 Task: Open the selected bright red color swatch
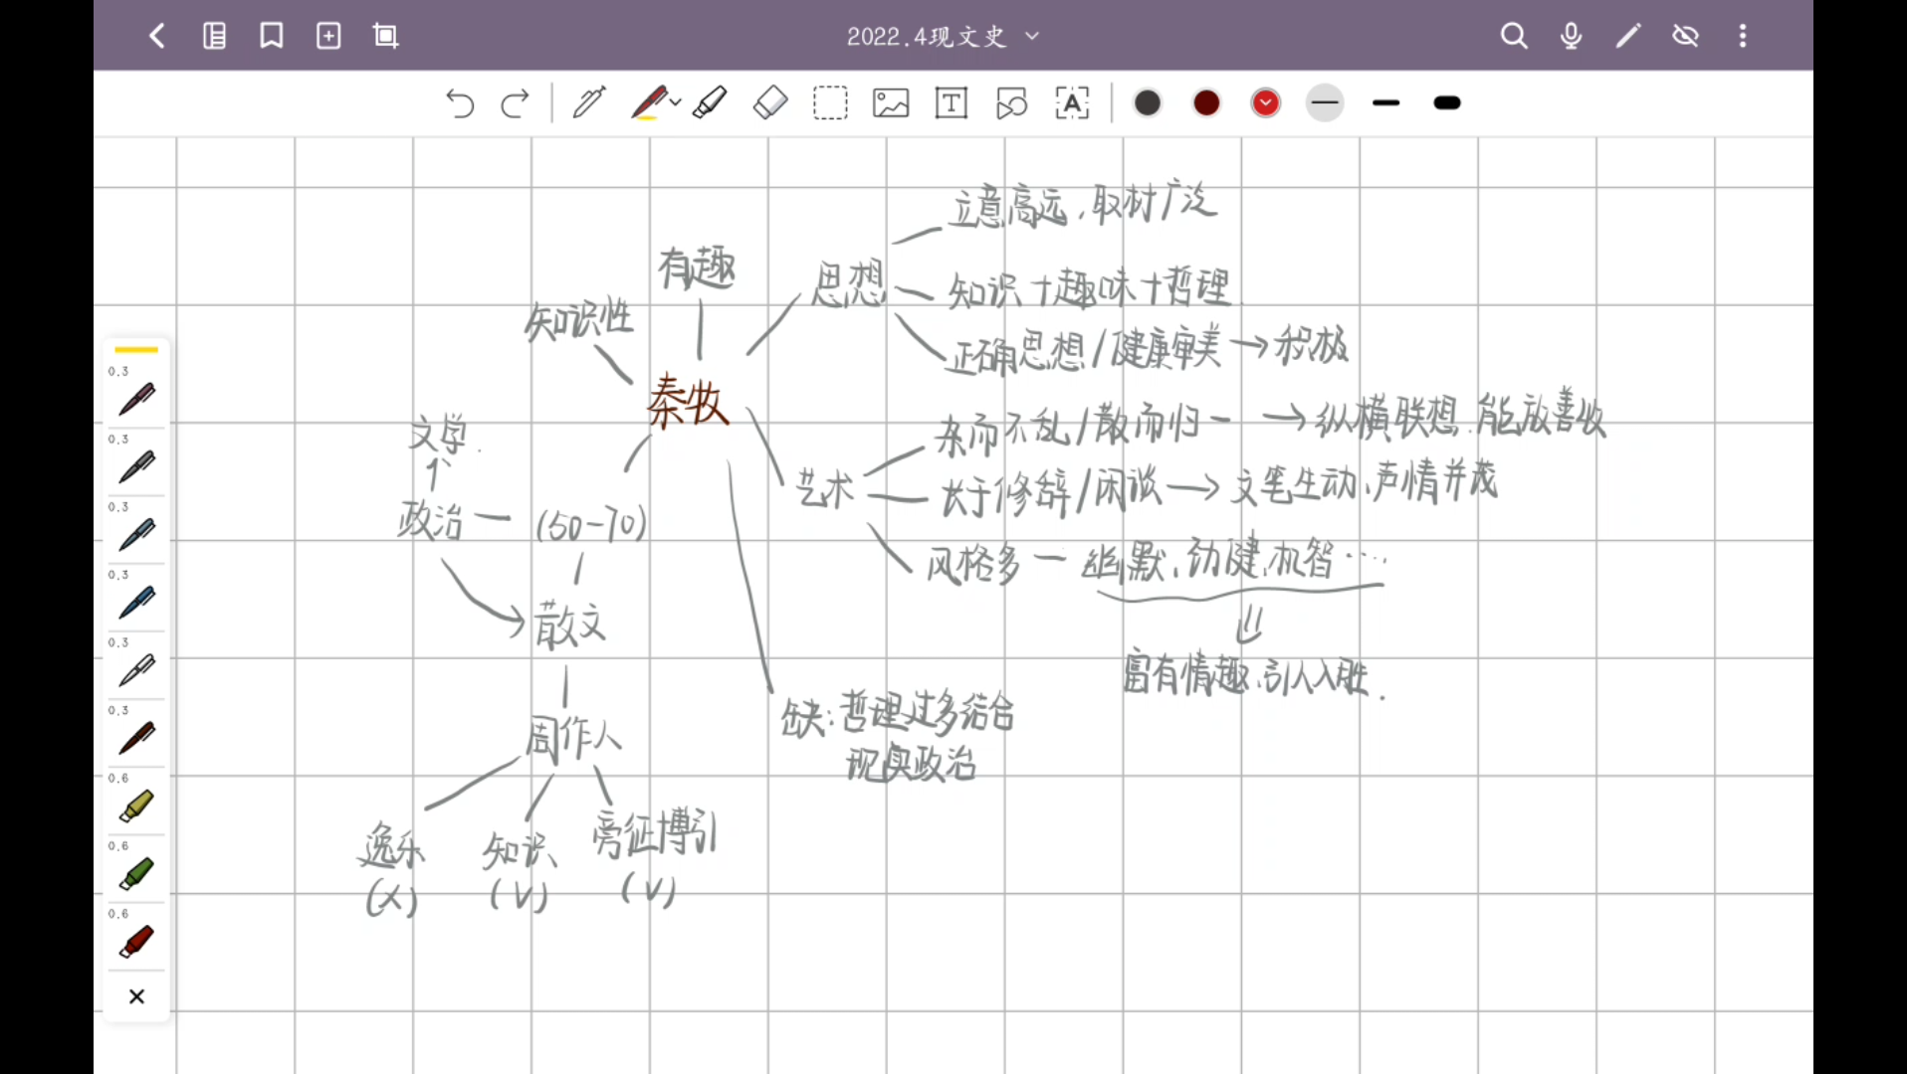pyautogui.click(x=1265, y=103)
